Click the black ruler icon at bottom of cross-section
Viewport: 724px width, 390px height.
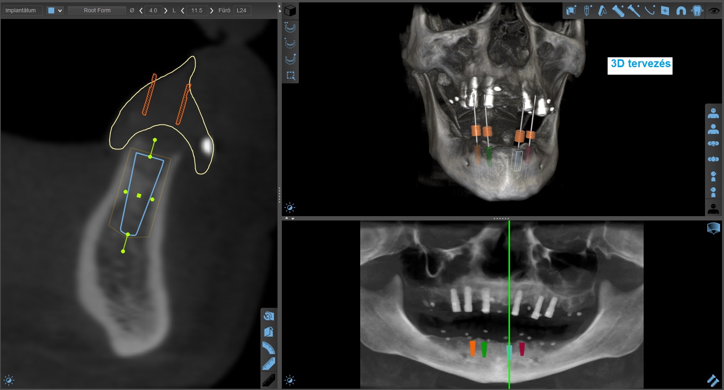click(x=269, y=380)
